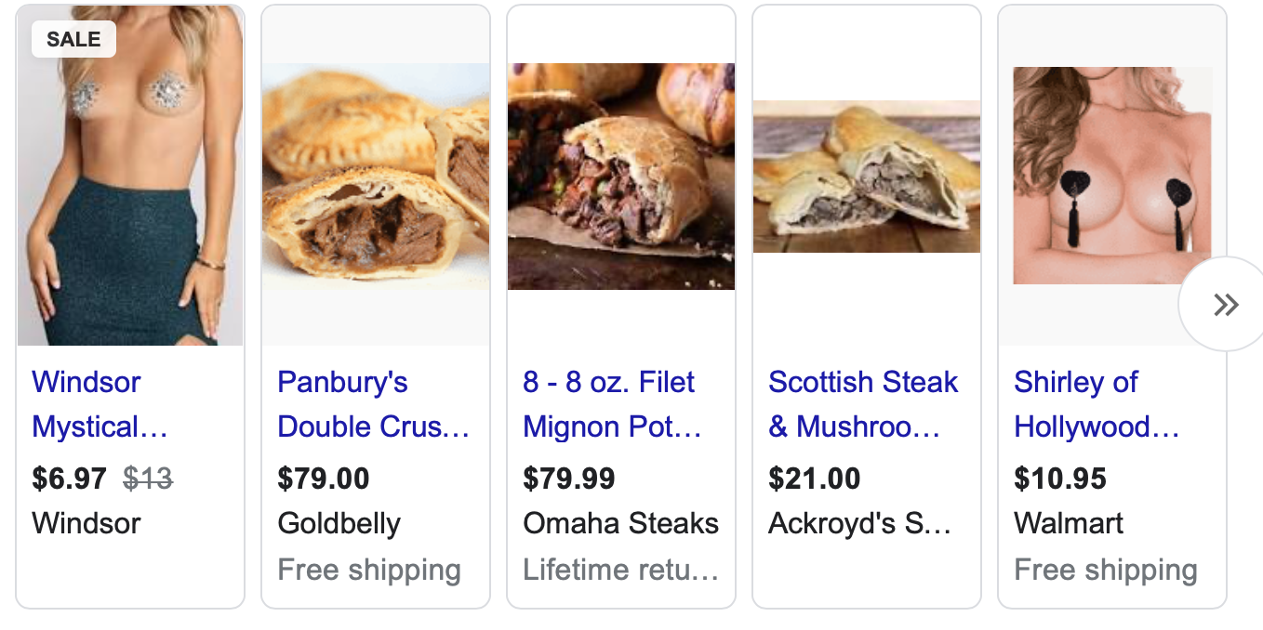
Task: Visit the Shirley of Hollywood title link
Action: (x=1096, y=404)
